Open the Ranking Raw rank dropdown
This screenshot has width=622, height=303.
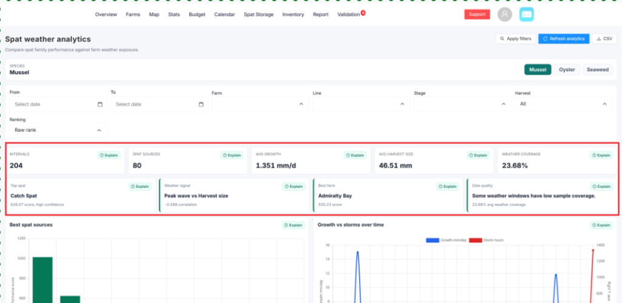point(58,130)
